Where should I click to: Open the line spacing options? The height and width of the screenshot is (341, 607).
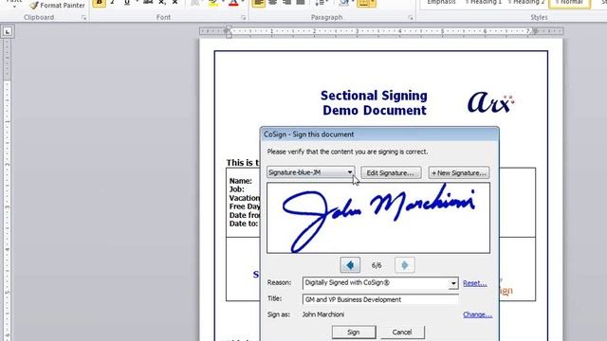[x=321, y=3]
